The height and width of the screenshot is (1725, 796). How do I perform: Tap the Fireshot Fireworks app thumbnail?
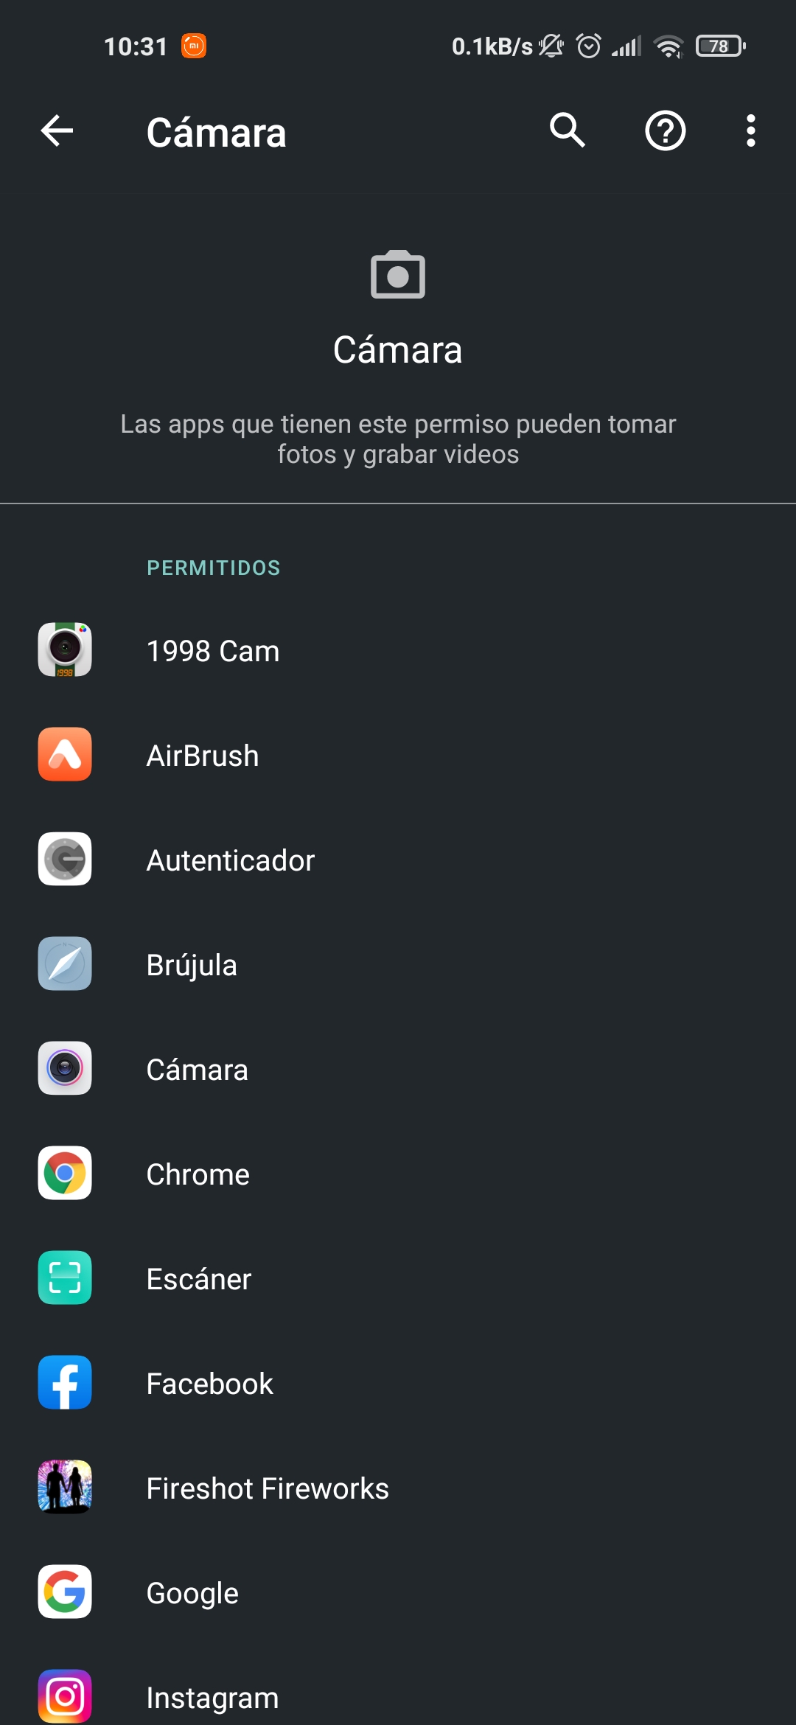[x=65, y=1487]
